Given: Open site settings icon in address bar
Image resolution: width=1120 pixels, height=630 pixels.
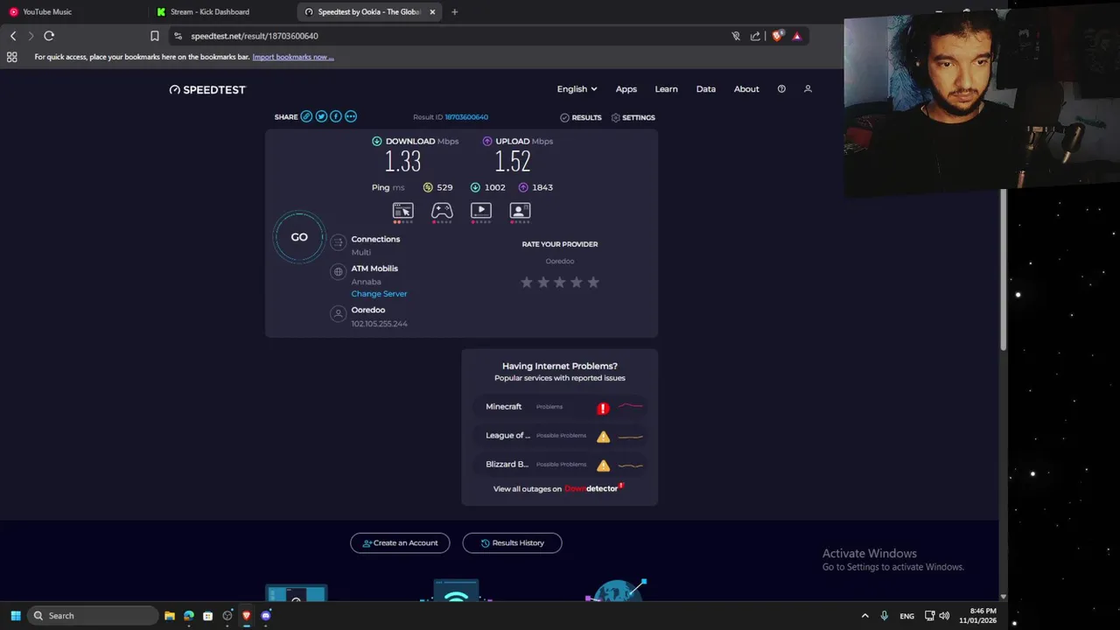Looking at the screenshot, I should pyautogui.click(x=178, y=36).
